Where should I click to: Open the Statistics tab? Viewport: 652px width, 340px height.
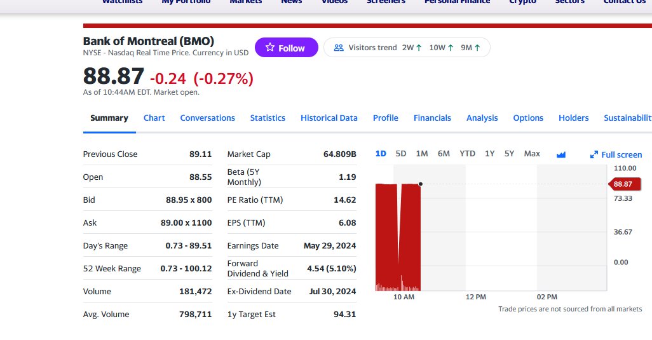[268, 118]
